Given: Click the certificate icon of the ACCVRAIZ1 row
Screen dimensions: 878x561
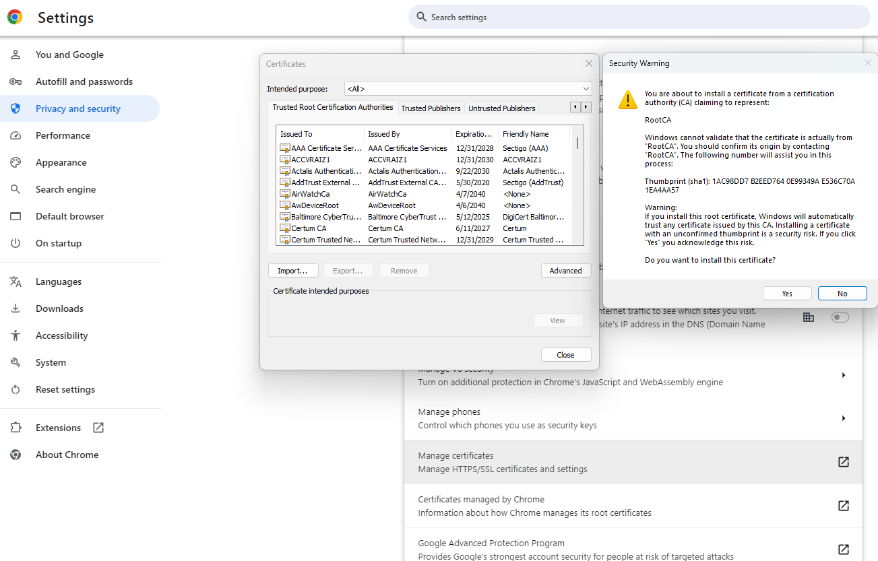Looking at the screenshot, I should pos(285,160).
